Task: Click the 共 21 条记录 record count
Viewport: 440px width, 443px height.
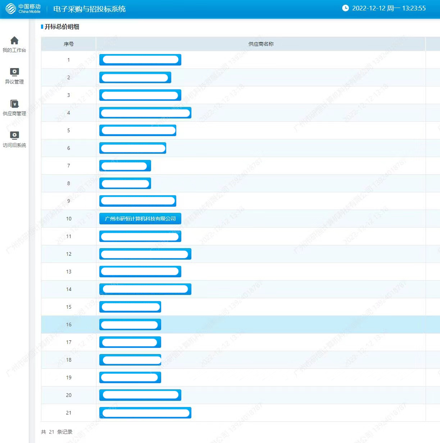Action: click(56, 432)
